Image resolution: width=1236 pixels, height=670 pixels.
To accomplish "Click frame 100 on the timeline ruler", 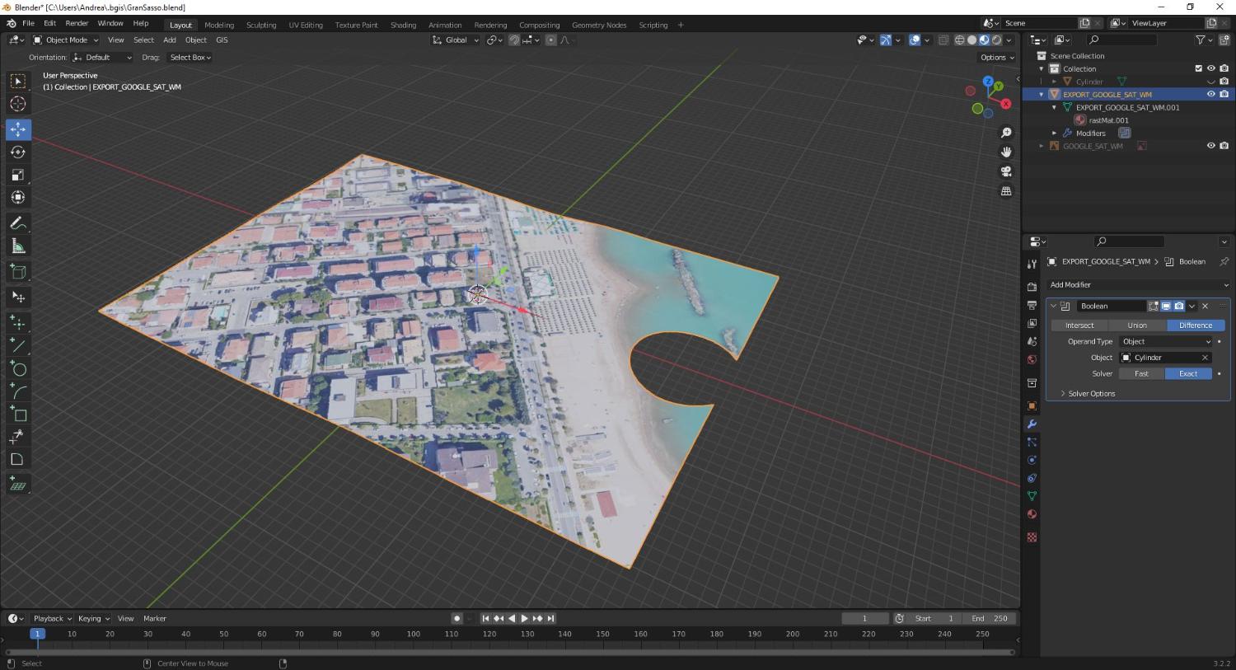I will pos(414,634).
